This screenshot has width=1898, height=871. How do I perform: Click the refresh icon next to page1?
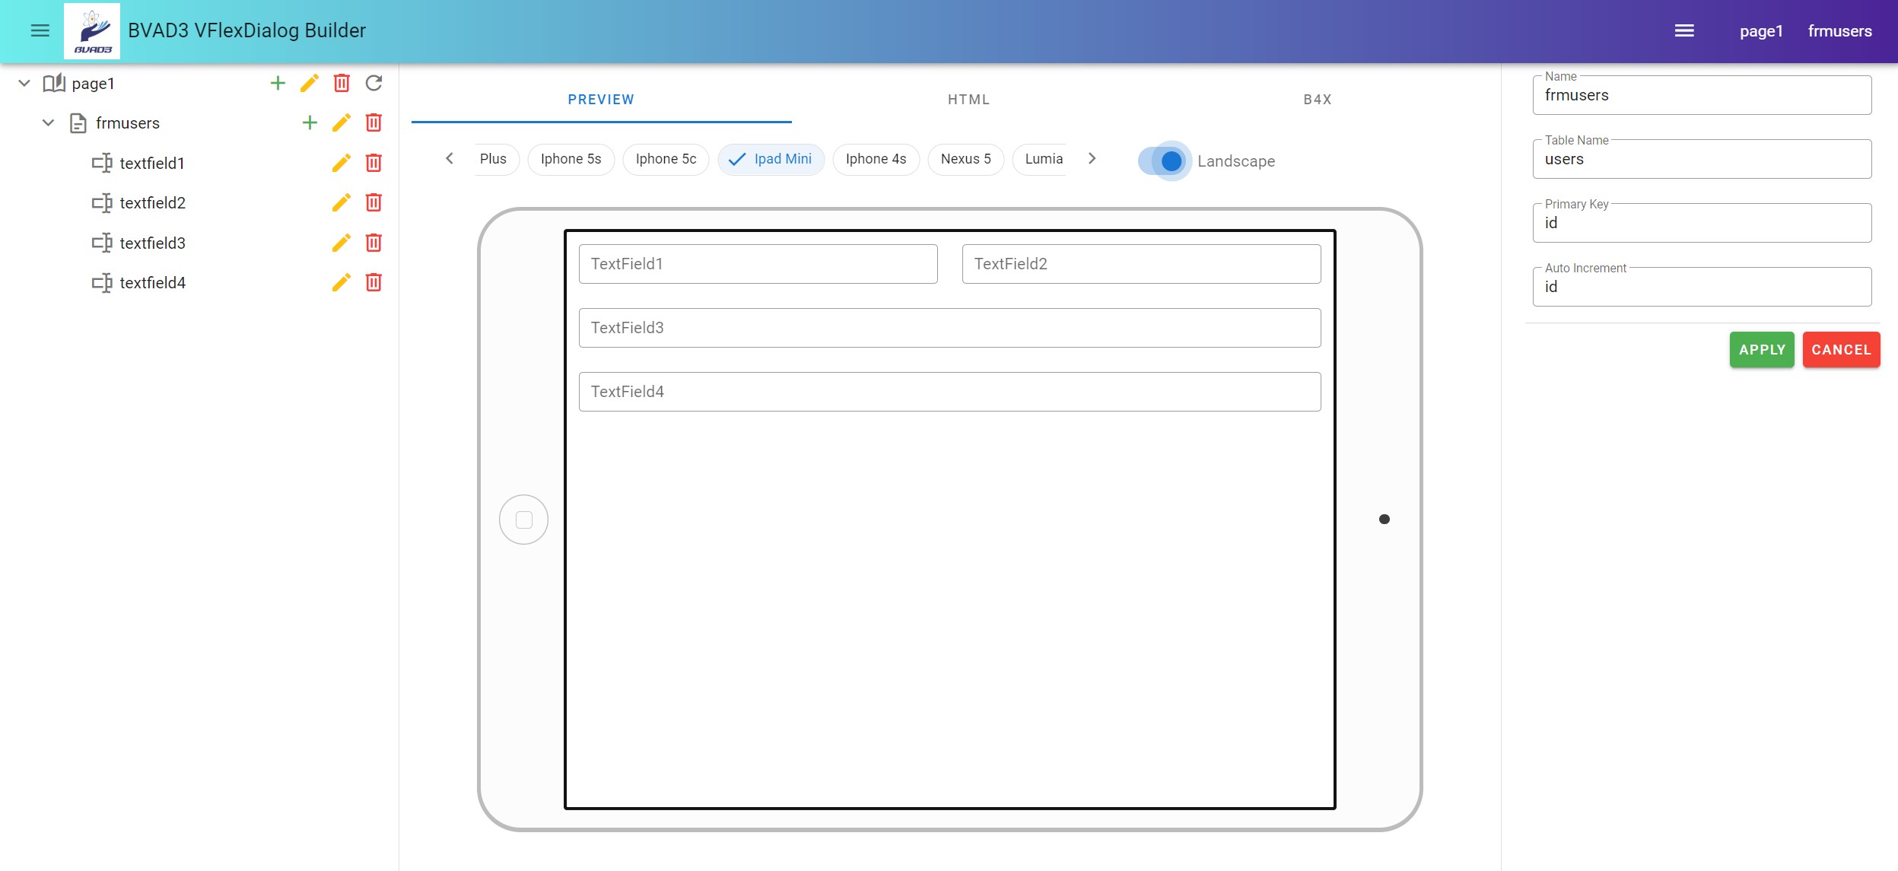(374, 83)
